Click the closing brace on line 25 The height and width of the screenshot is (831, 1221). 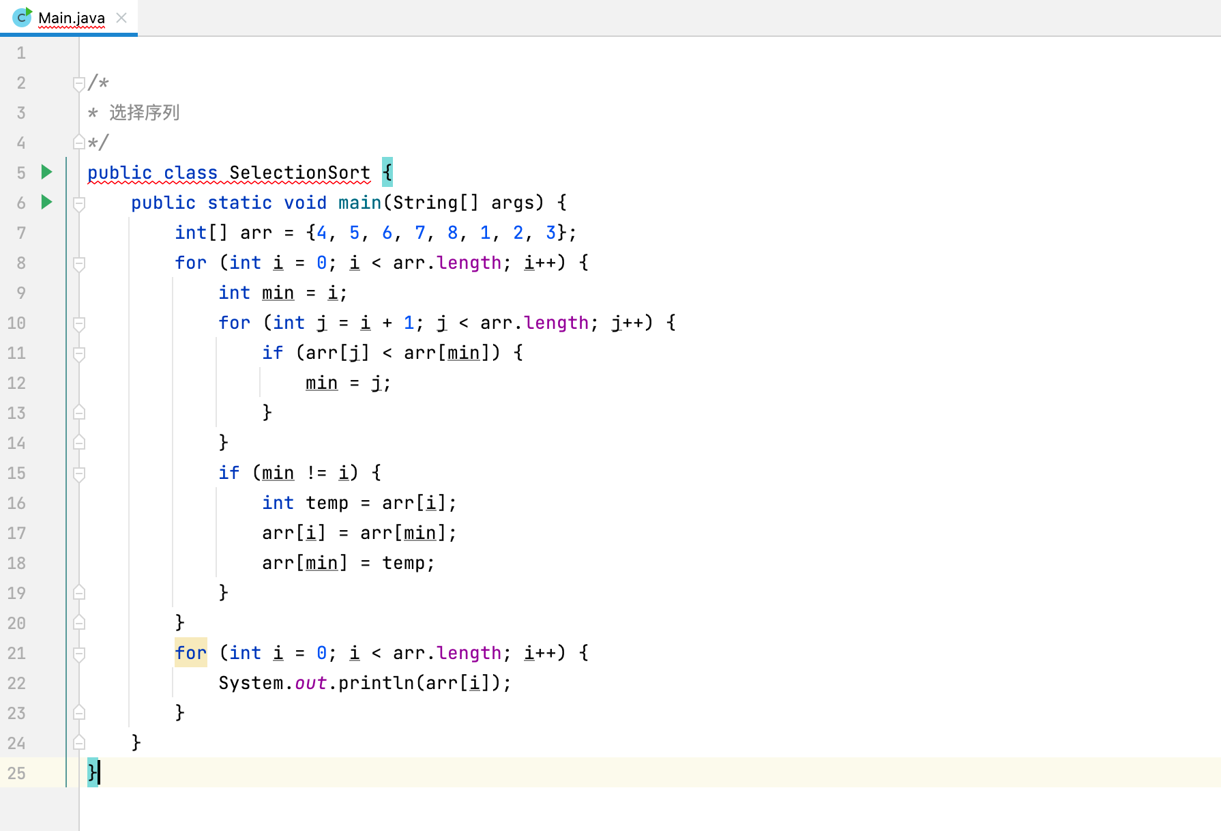[92, 772]
